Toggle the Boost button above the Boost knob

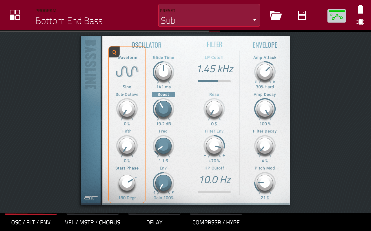[163, 94]
